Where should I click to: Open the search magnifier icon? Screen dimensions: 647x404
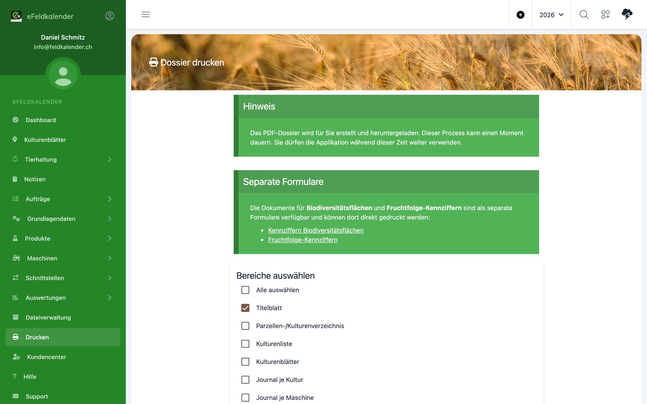pyautogui.click(x=584, y=15)
